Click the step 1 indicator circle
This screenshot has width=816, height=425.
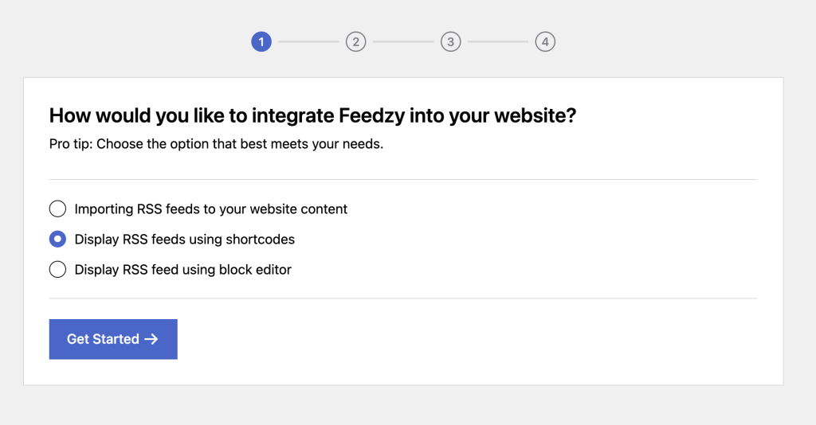[x=261, y=41]
